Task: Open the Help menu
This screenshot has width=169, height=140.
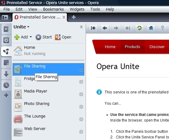Action: pos(110,9)
